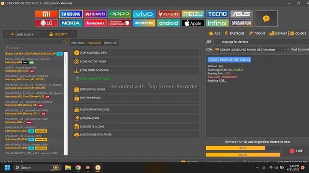Run [ADB] SET DUAL SIMS
The image size is (309, 173).
pos(136,127)
